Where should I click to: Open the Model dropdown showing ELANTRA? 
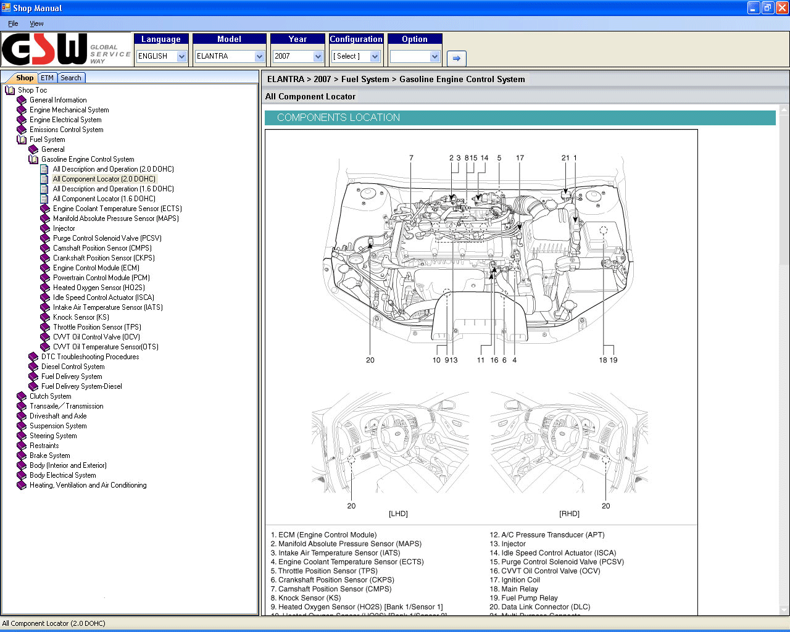(x=230, y=56)
